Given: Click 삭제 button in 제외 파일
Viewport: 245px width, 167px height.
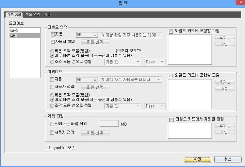Looking at the screenshot, I should coord(225,133).
